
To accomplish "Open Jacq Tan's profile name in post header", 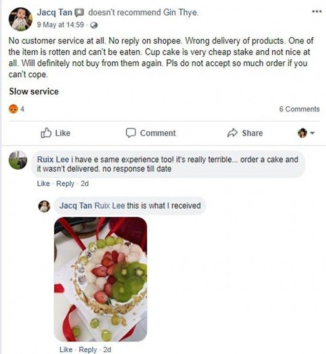I will [54, 13].
